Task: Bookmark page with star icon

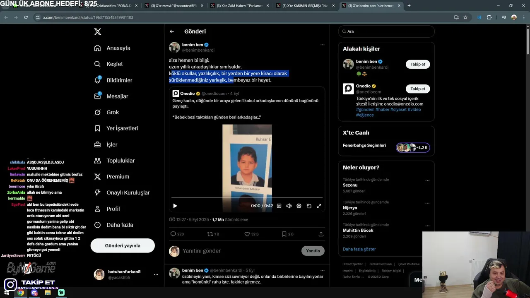Action: tap(465, 17)
